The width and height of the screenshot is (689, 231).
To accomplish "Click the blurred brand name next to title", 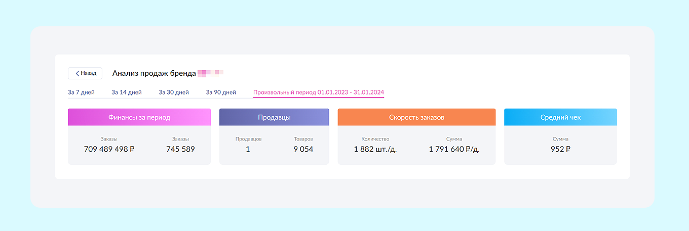I will click(x=211, y=73).
